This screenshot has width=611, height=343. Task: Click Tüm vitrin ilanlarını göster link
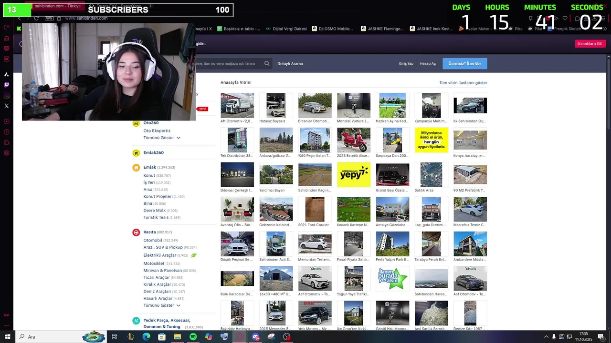coord(463,83)
